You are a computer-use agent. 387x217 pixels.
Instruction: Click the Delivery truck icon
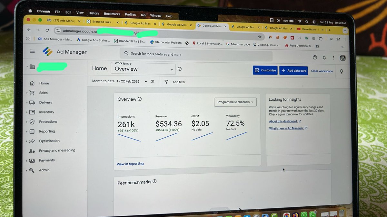tap(32, 103)
